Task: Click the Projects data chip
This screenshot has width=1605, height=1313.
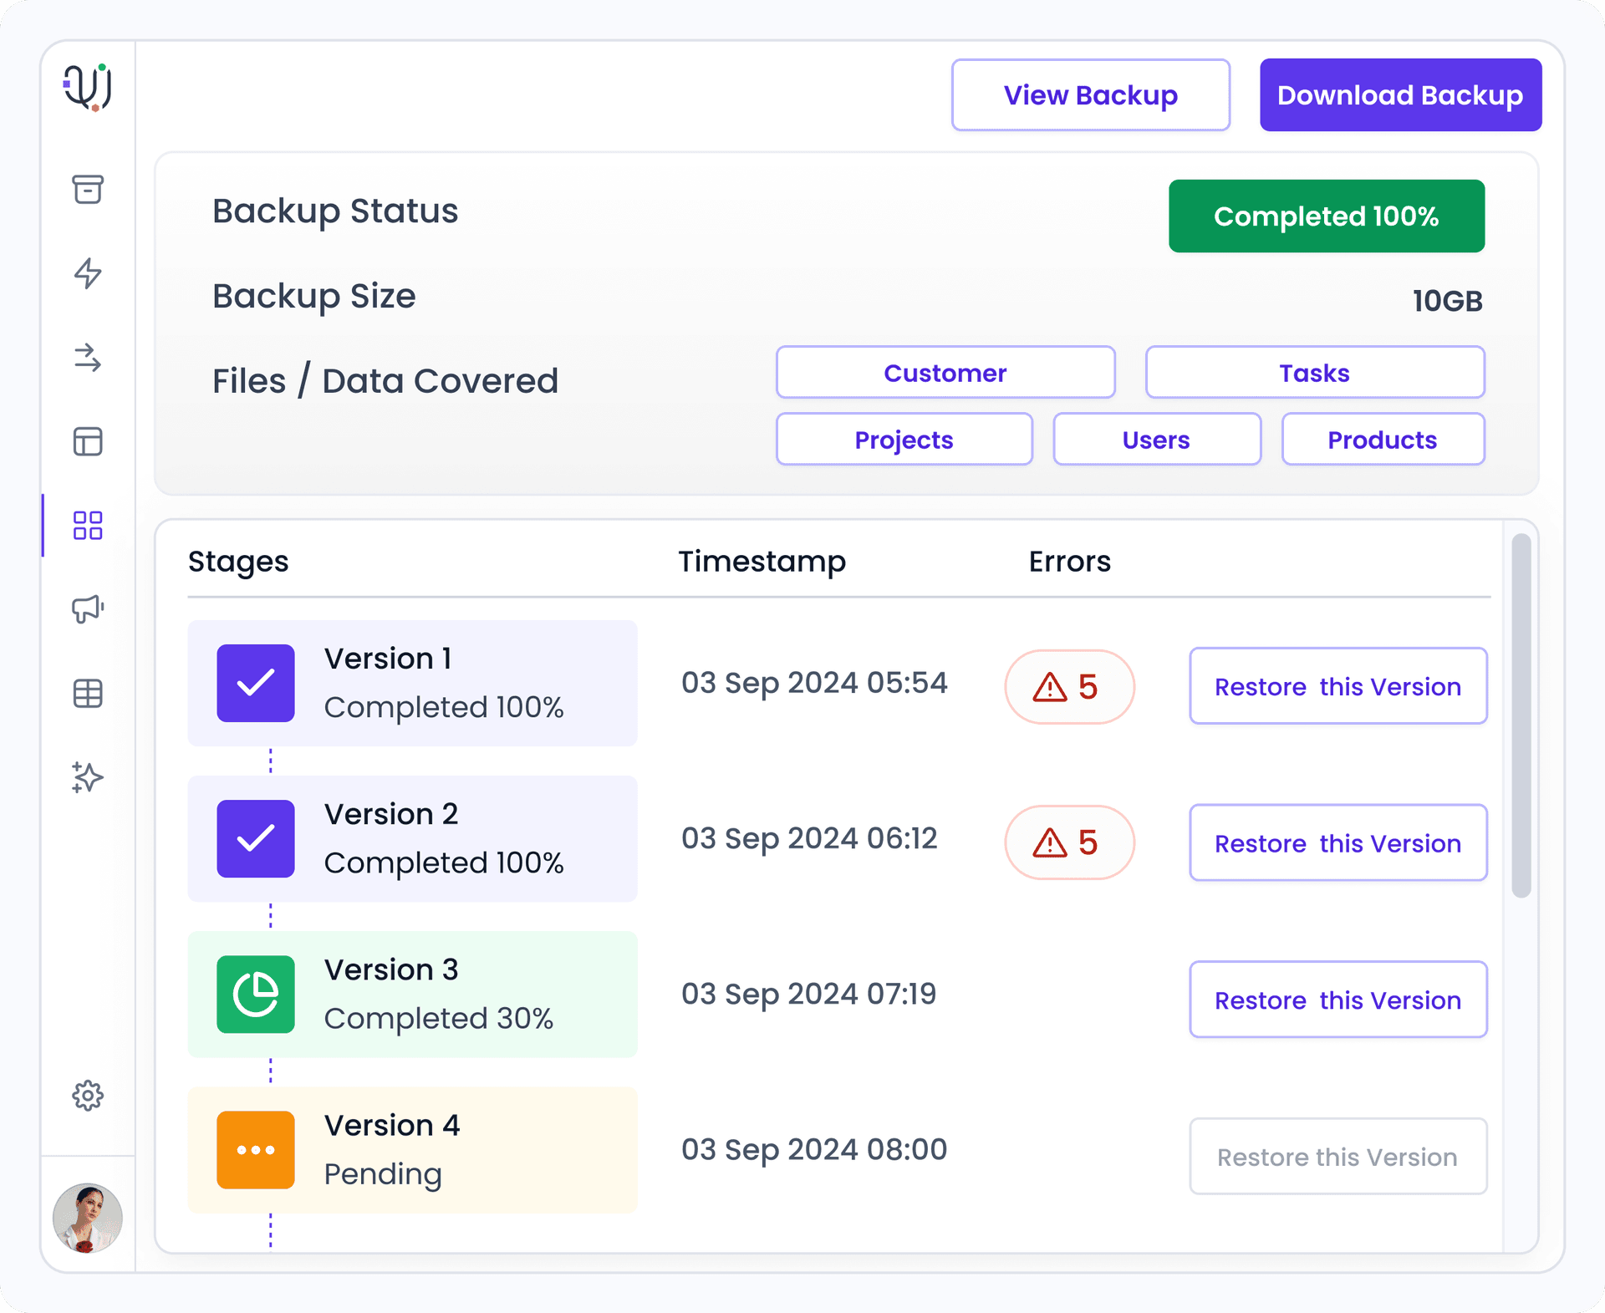Action: (903, 440)
